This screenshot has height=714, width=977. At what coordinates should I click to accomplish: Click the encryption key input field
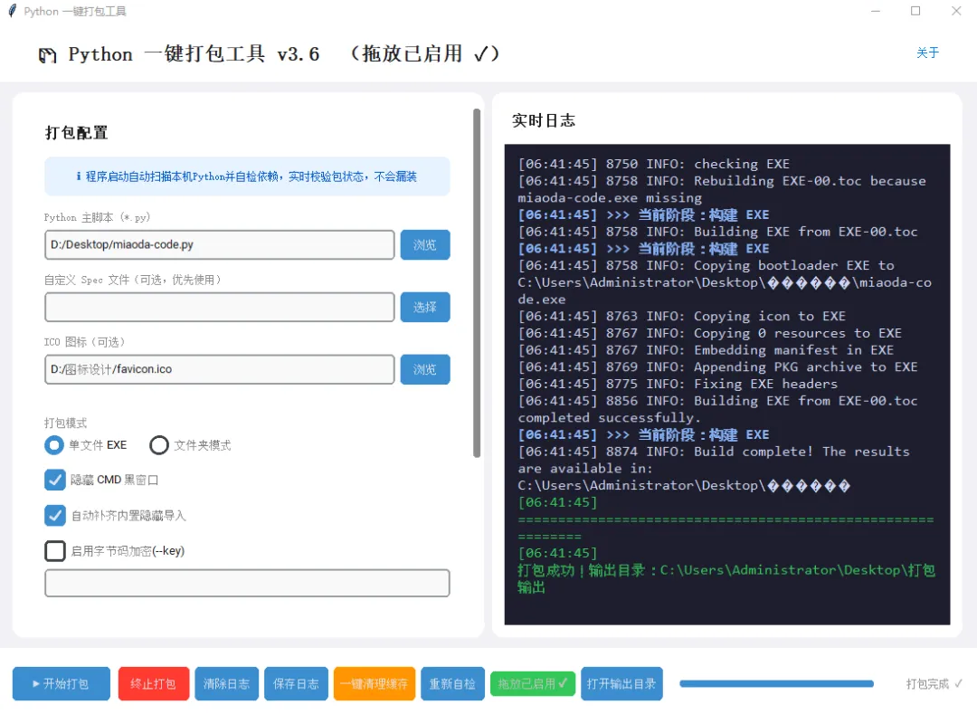pos(247,583)
